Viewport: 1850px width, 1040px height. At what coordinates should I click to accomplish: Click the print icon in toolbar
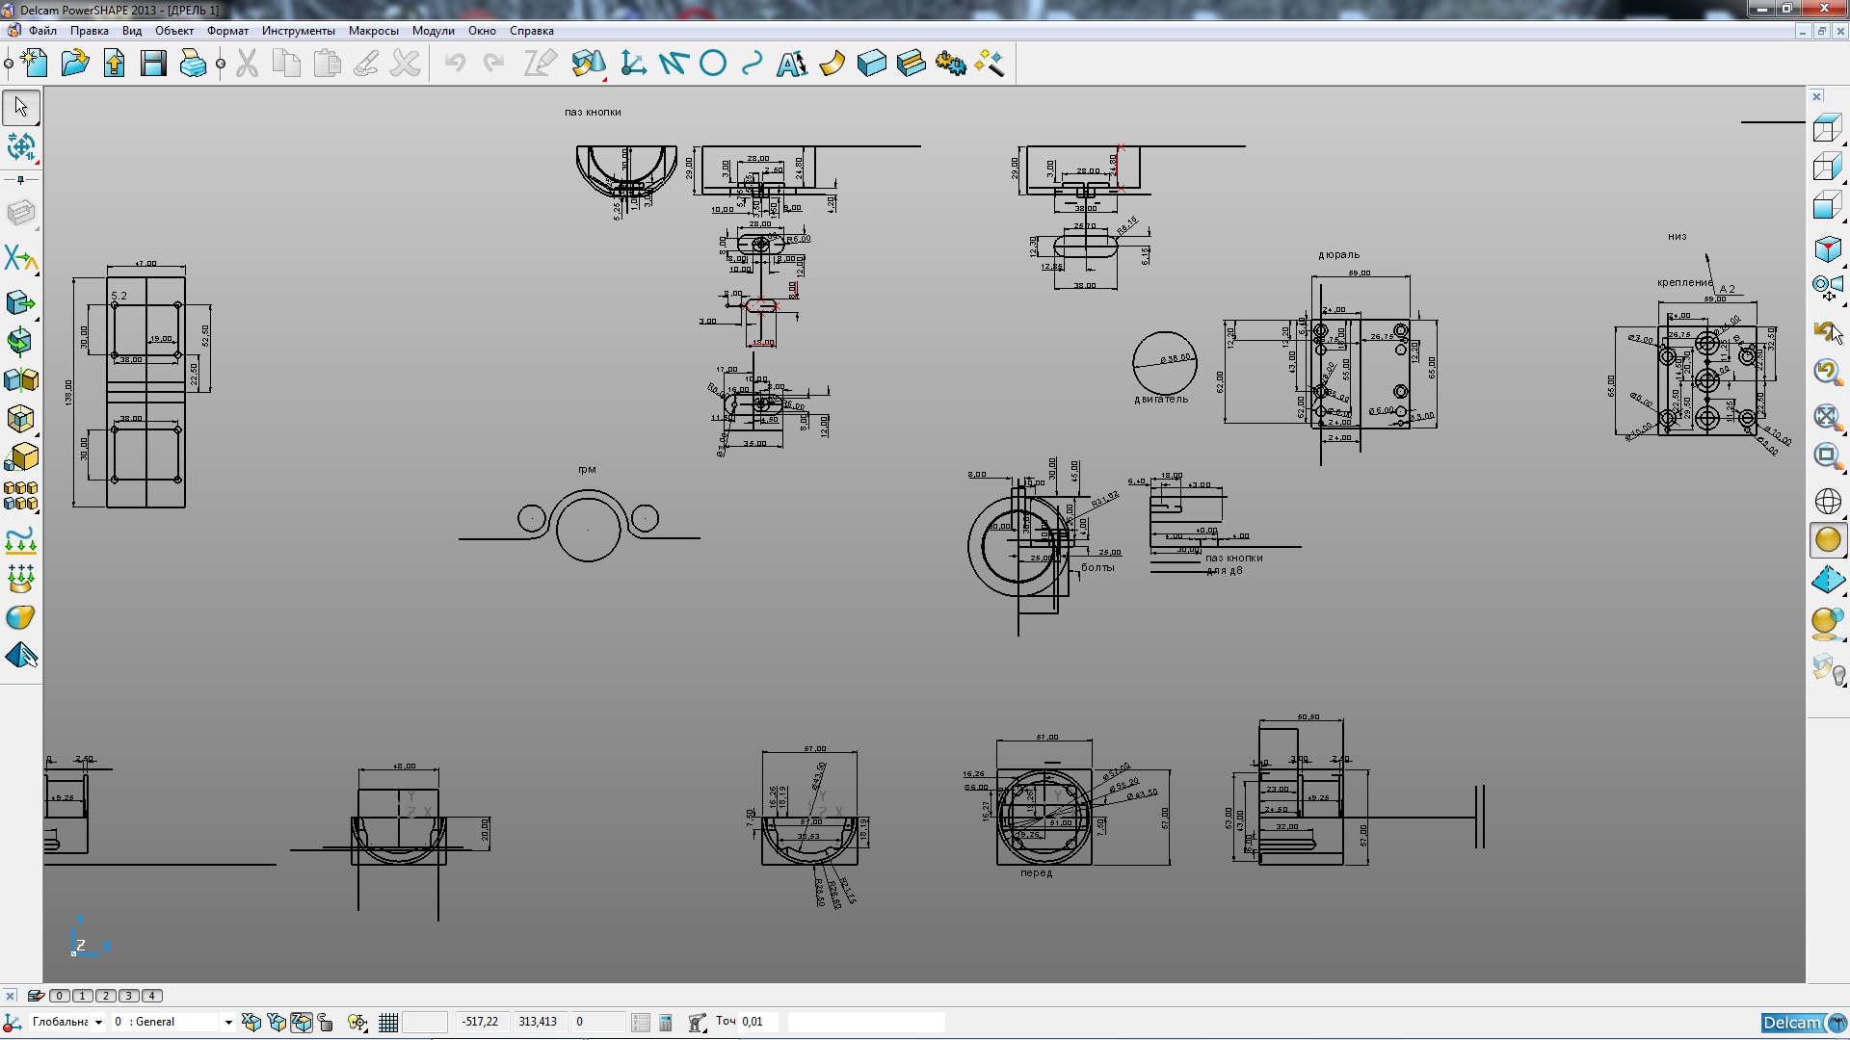click(x=193, y=64)
